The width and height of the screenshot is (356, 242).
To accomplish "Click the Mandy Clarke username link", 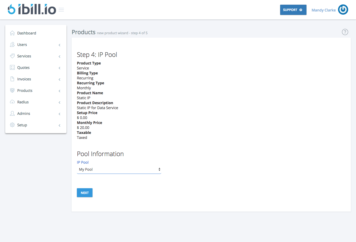I will point(323,10).
